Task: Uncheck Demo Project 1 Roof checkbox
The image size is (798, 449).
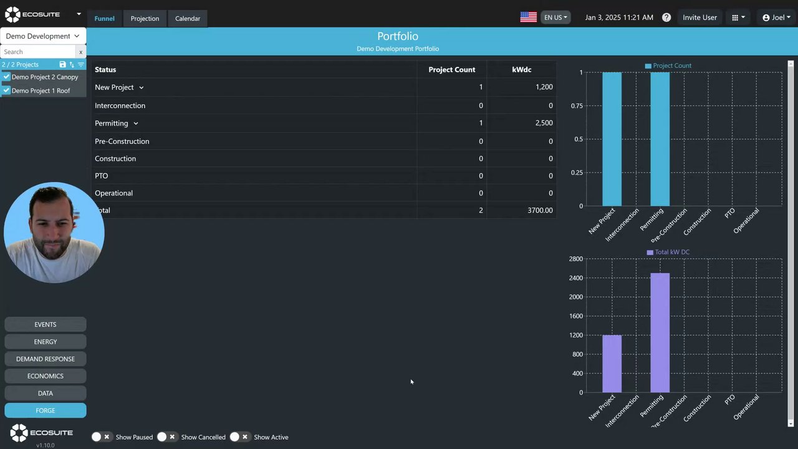Action: tap(7, 90)
